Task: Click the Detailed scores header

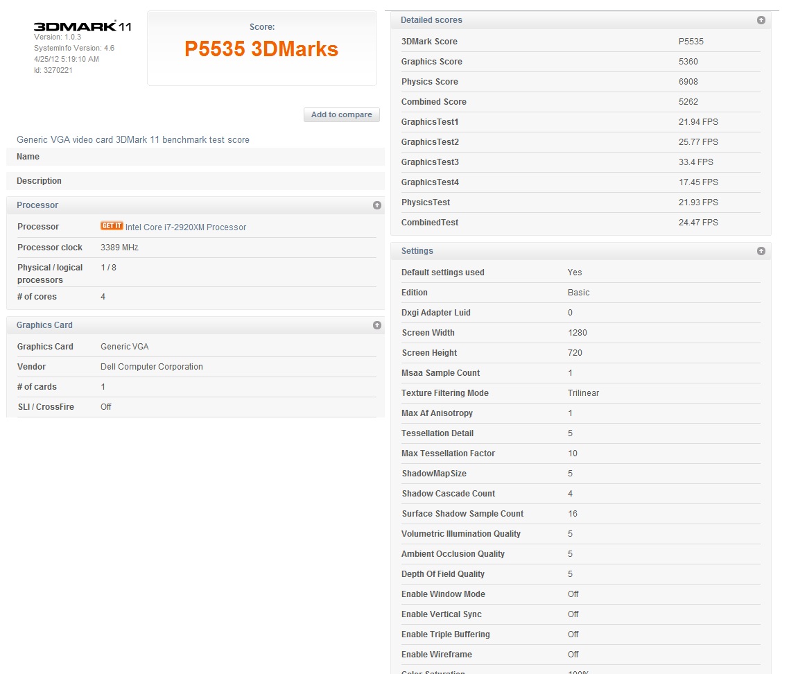Action: pos(581,20)
